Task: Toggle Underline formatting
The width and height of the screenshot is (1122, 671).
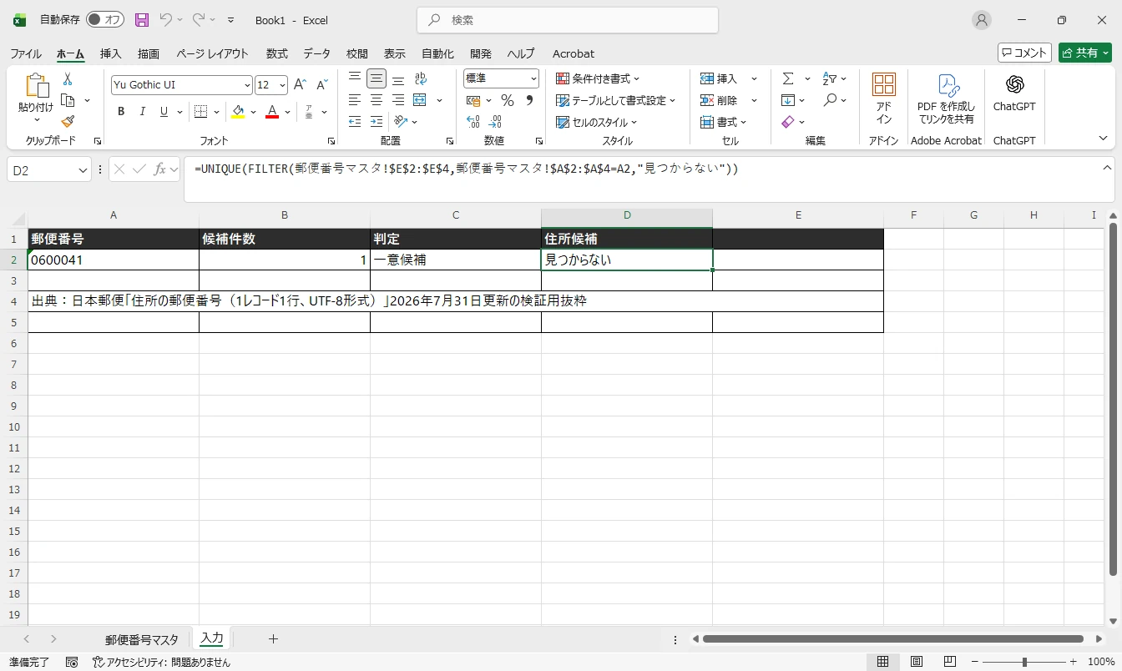Action: (x=164, y=112)
